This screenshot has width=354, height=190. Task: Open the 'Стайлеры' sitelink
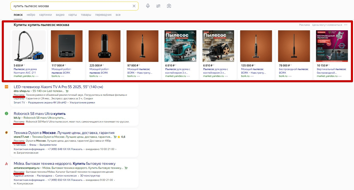(20, 145)
